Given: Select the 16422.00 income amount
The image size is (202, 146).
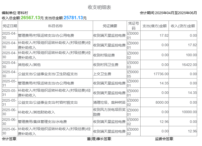Looking at the screenshot, I should (189, 65).
